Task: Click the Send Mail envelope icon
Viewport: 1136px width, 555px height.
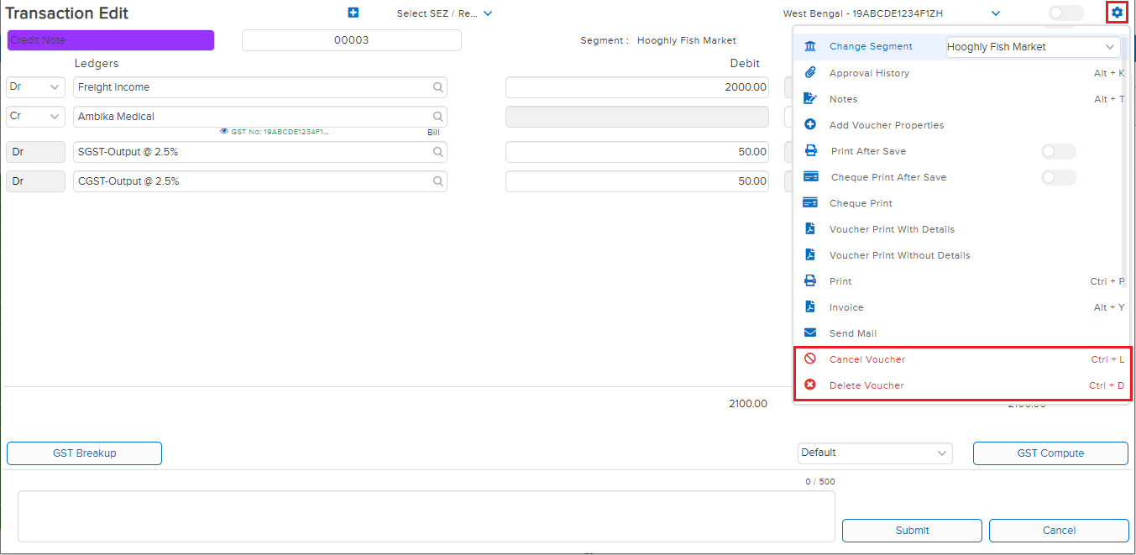Action: (810, 333)
